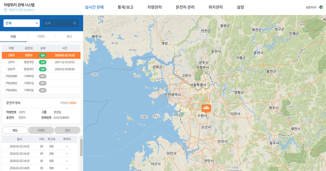
Task: Select the ED9992 vehicle row
Action: [41, 83]
